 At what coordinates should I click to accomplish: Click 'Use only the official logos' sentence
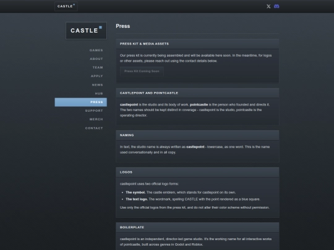pos(194,207)
